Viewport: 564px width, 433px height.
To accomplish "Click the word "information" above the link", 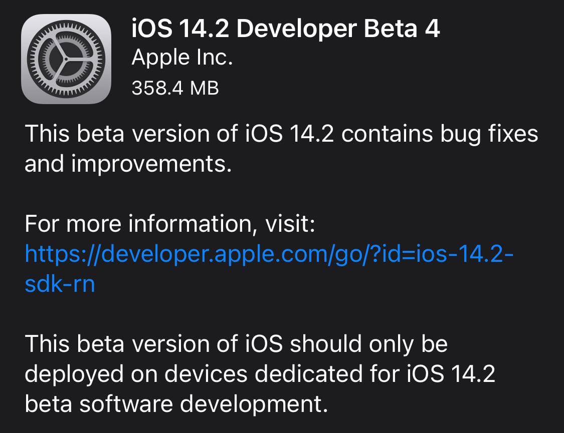I will (190, 225).
